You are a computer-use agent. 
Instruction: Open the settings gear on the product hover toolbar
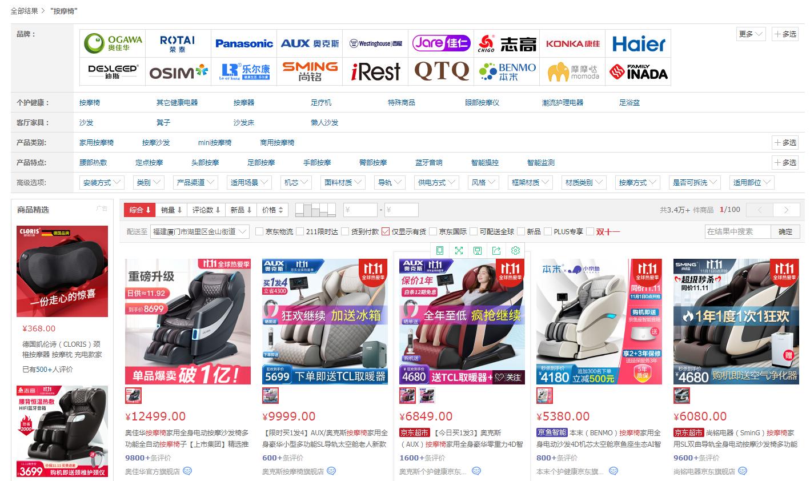pos(515,250)
